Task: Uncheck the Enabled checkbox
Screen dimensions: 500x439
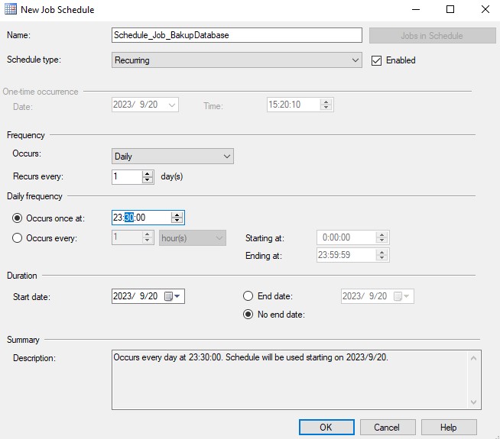Action: click(x=376, y=60)
